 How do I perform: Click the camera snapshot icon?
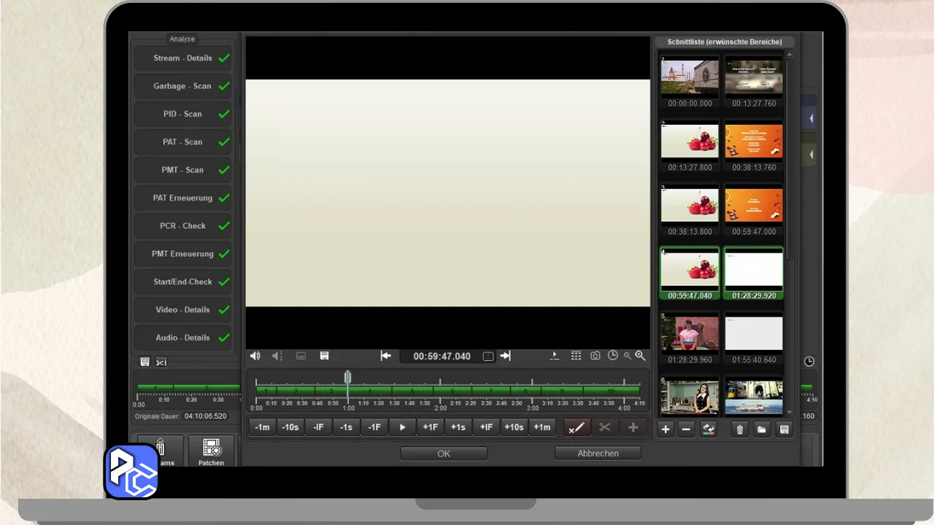point(595,356)
